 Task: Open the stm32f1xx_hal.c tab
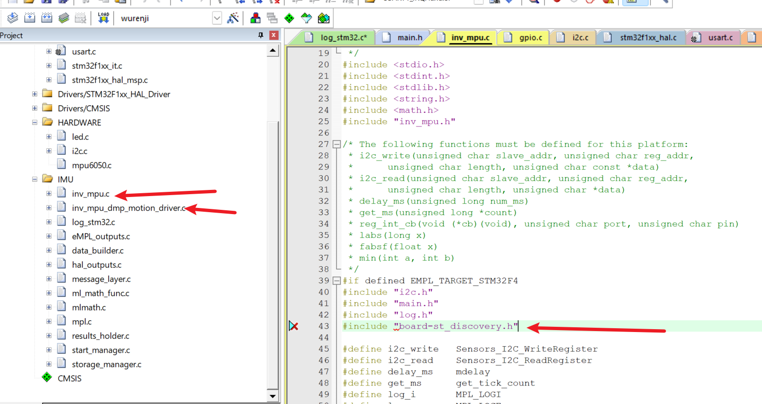(x=640, y=37)
